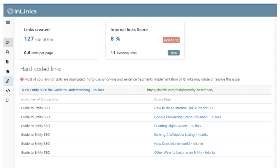The image size is (280, 168).
Task: Click 'Guide to Entity SEO' anchor in InLinks work row
Action: (35, 144)
